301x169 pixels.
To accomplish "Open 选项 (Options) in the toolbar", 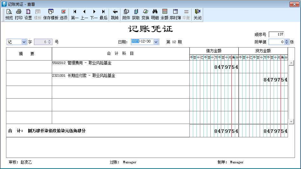I will (x=64, y=14).
